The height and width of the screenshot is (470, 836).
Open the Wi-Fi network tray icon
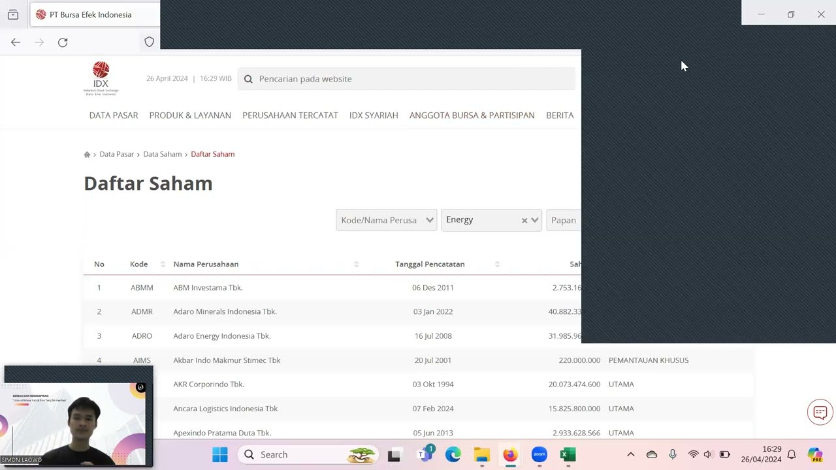693,455
